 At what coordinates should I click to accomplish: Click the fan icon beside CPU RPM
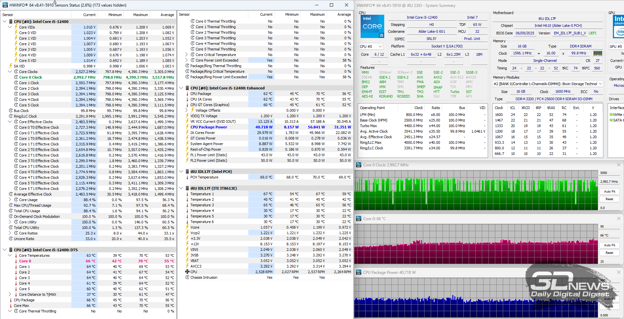point(187,272)
